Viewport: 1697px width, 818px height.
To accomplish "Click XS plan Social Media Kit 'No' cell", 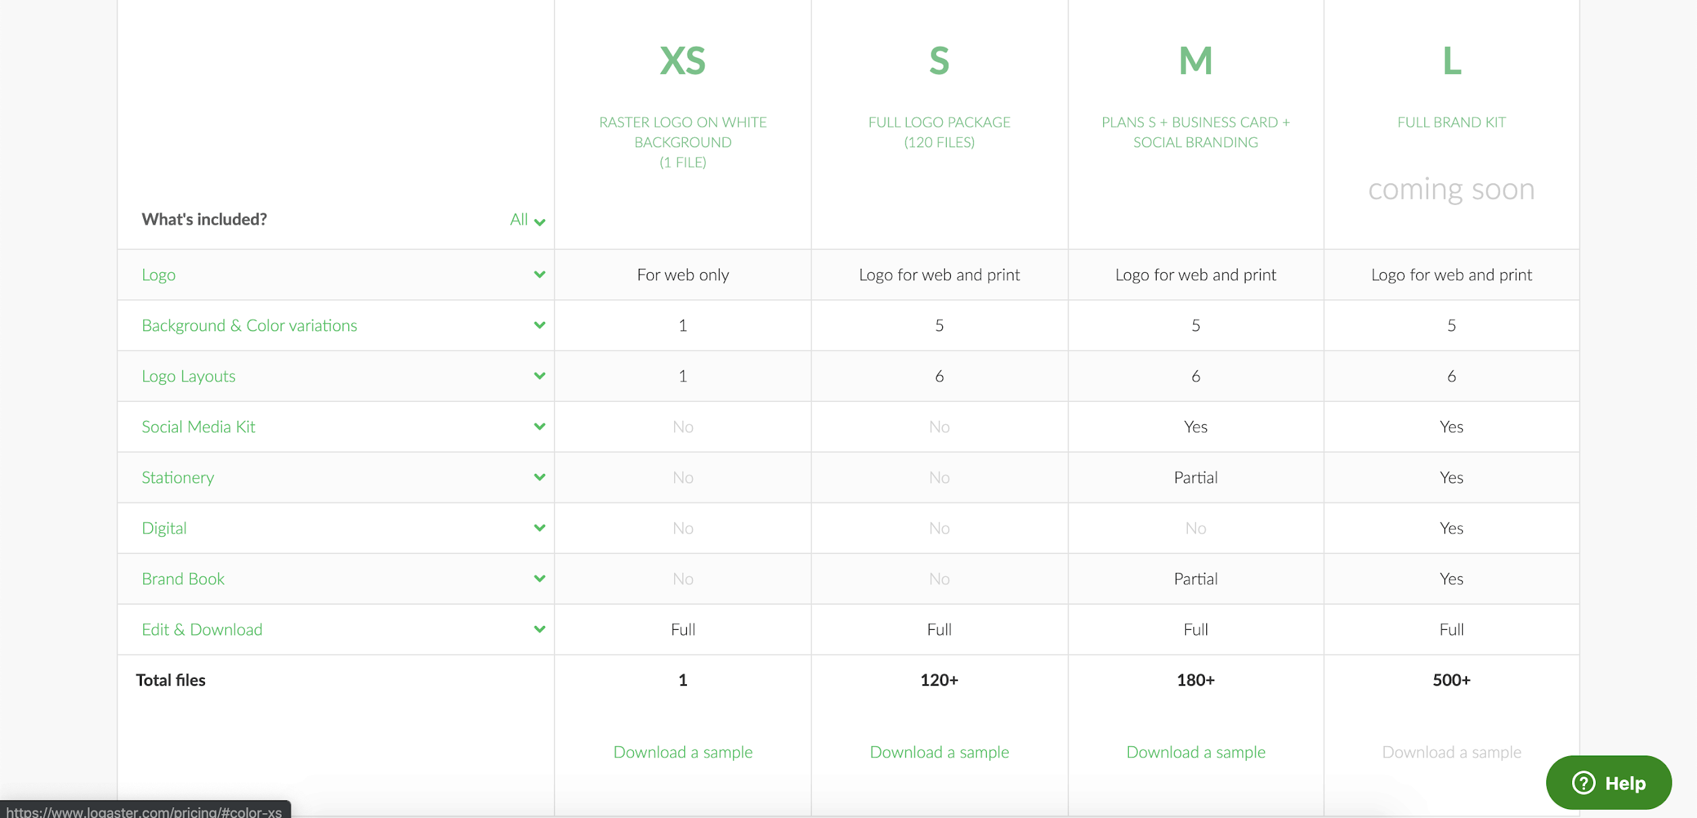I will point(683,427).
